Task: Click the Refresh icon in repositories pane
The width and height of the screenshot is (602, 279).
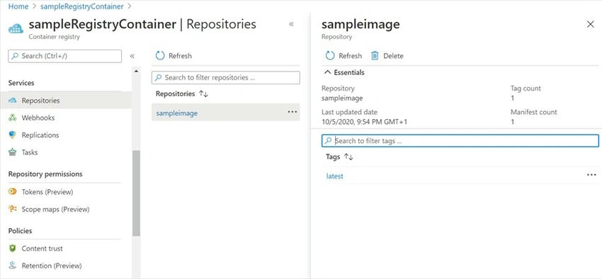Action: tap(160, 56)
